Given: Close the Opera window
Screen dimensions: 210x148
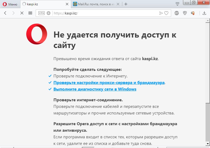Looking at the screenshot, I should pyautogui.click(x=204, y=2).
